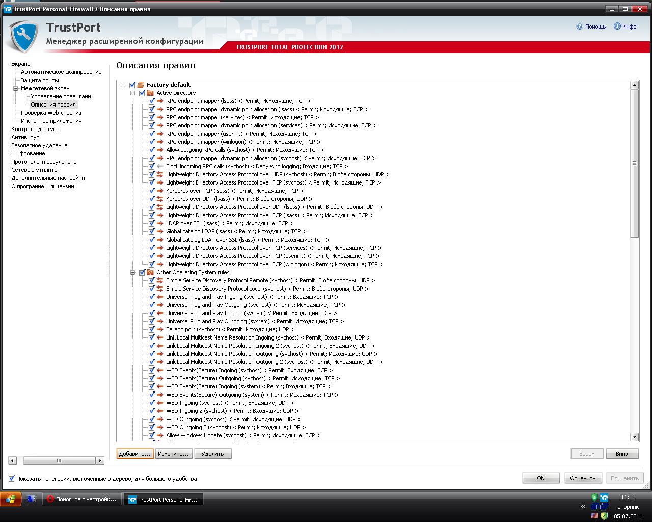Image resolution: width=652 pixels, height=522 pixels.
Task: Click the Помощь help question-mark icon
Action: pos(580,27)
